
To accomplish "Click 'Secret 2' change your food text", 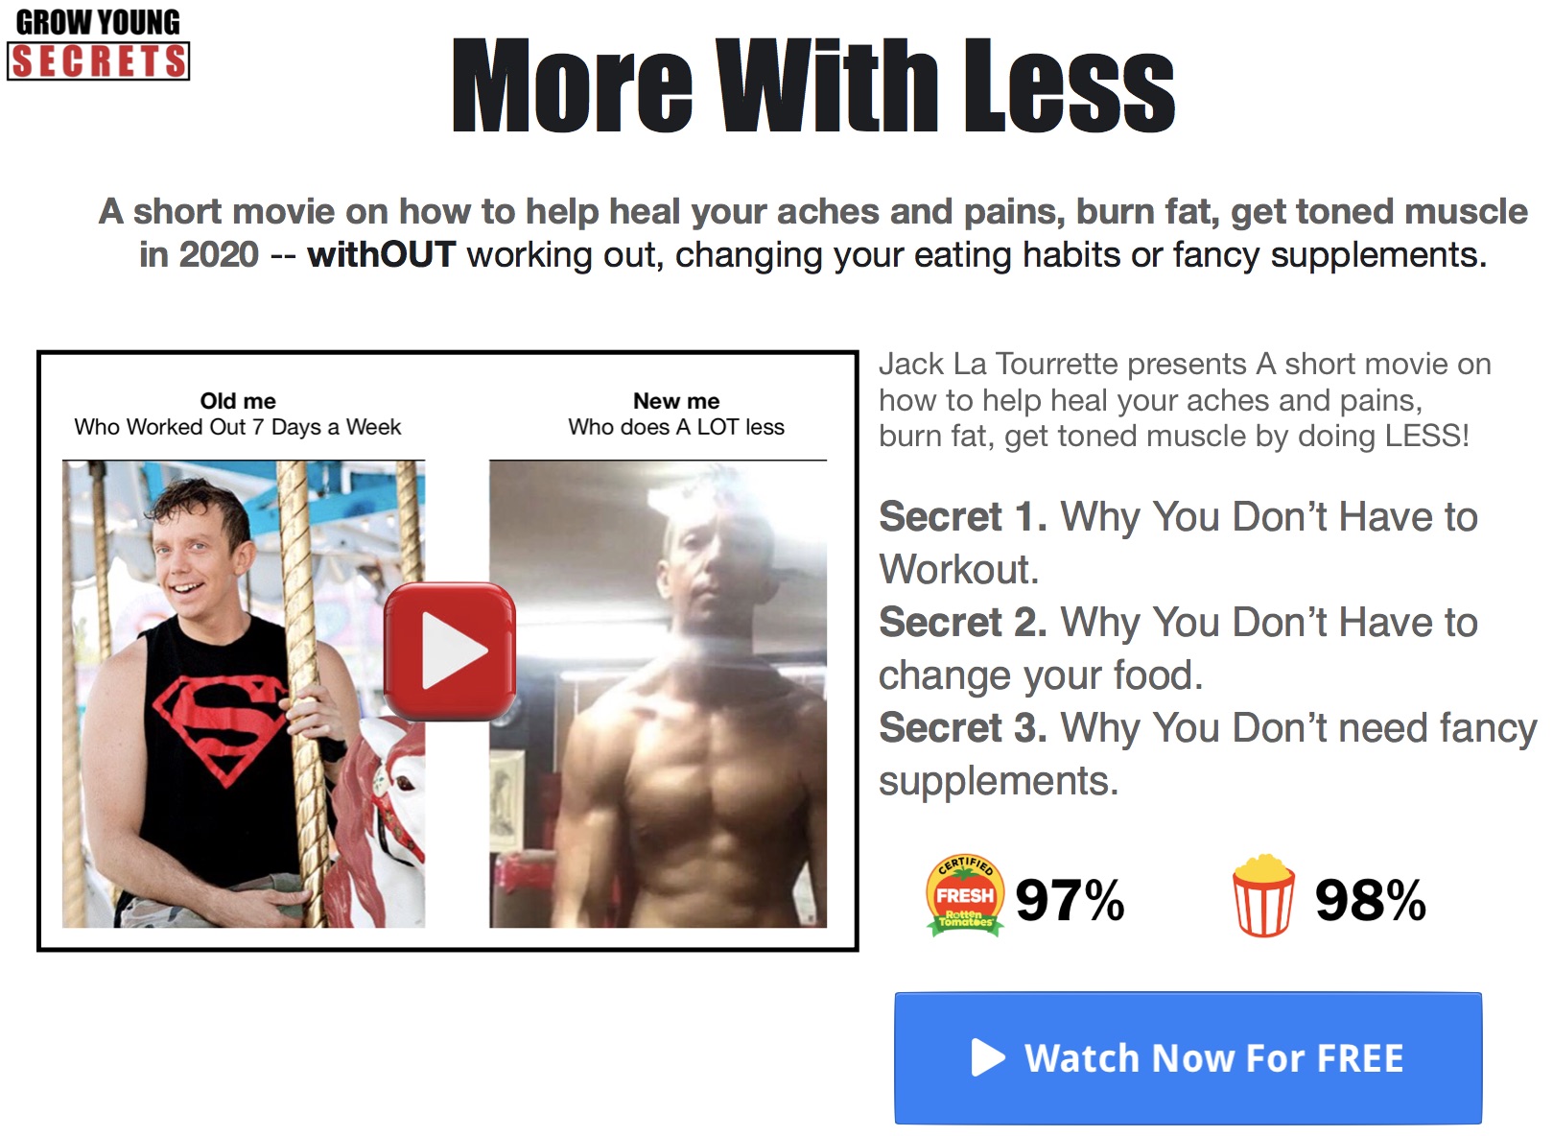I will tap(1178, 649).
